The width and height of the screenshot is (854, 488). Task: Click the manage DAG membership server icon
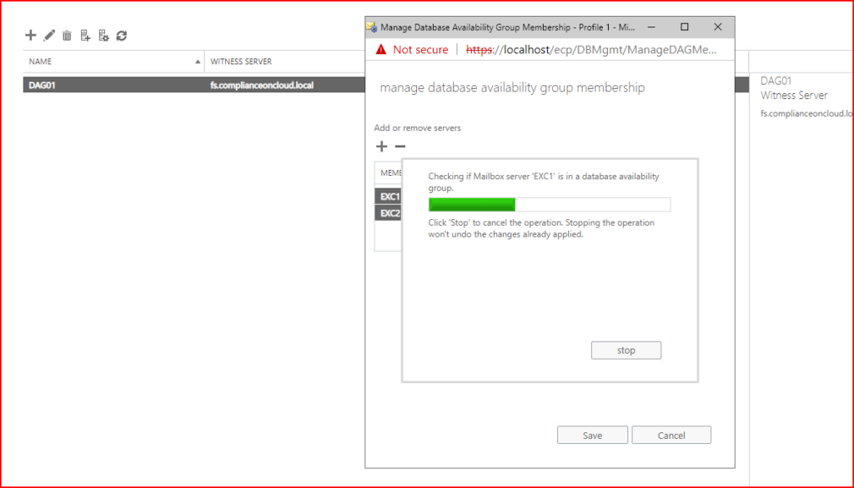point(85,35)
